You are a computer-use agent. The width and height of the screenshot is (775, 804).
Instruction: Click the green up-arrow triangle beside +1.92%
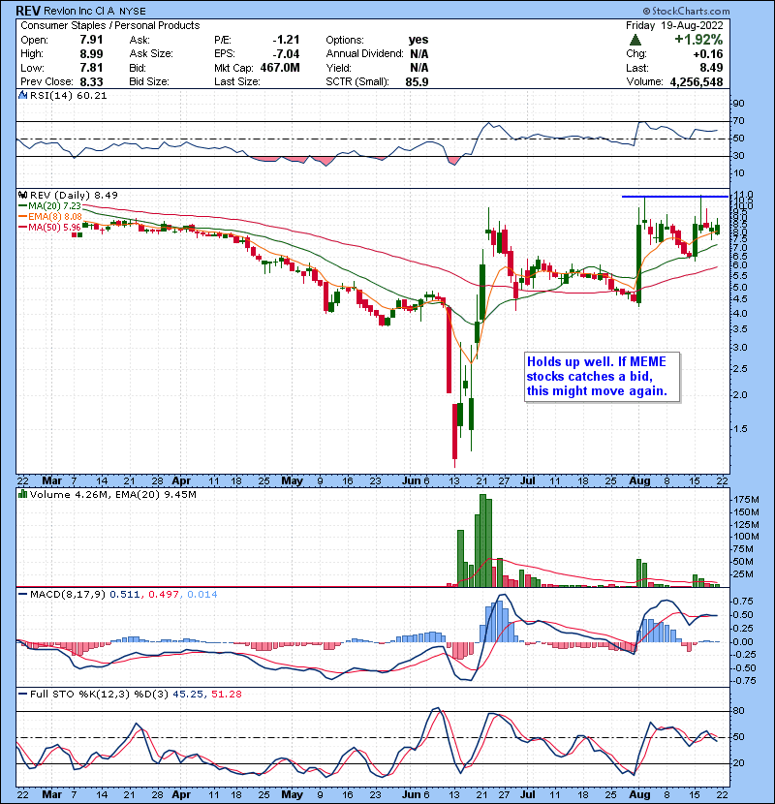(x=635, y=40)
